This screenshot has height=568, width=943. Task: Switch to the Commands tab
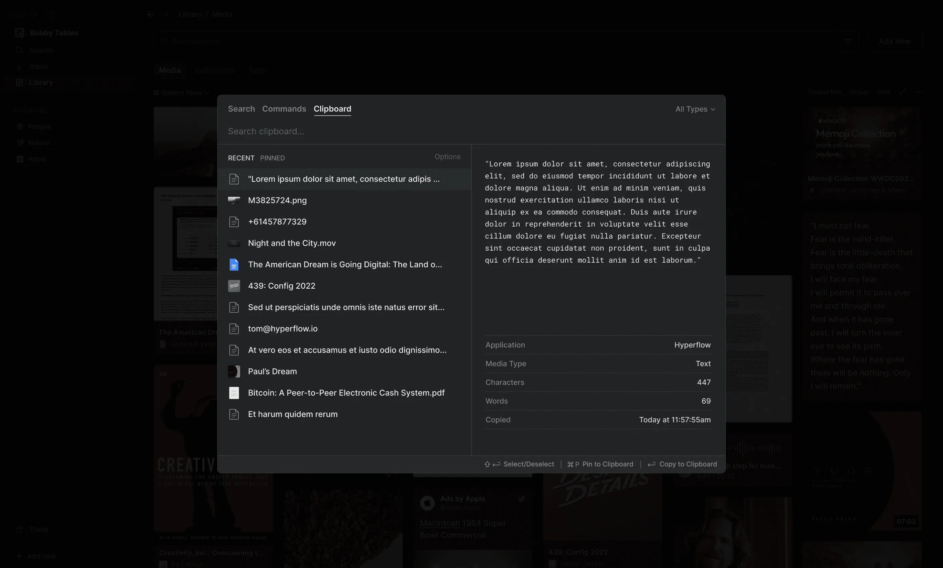[x=284, y=109]
